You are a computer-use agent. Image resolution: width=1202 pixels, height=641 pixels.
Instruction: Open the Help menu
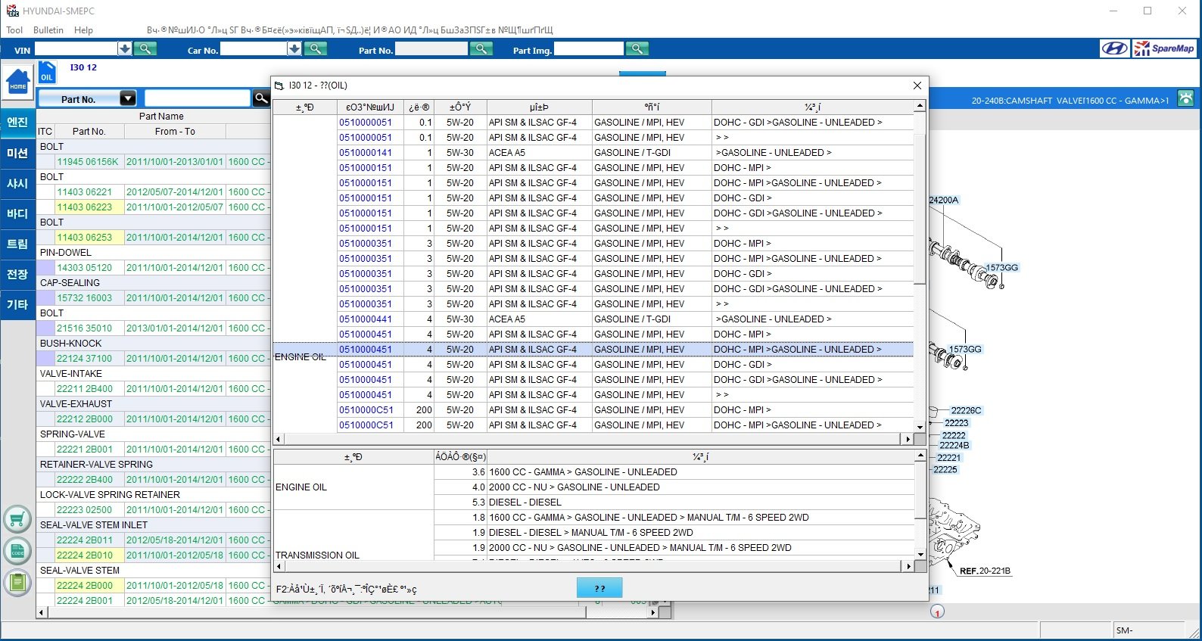(84, 30)
